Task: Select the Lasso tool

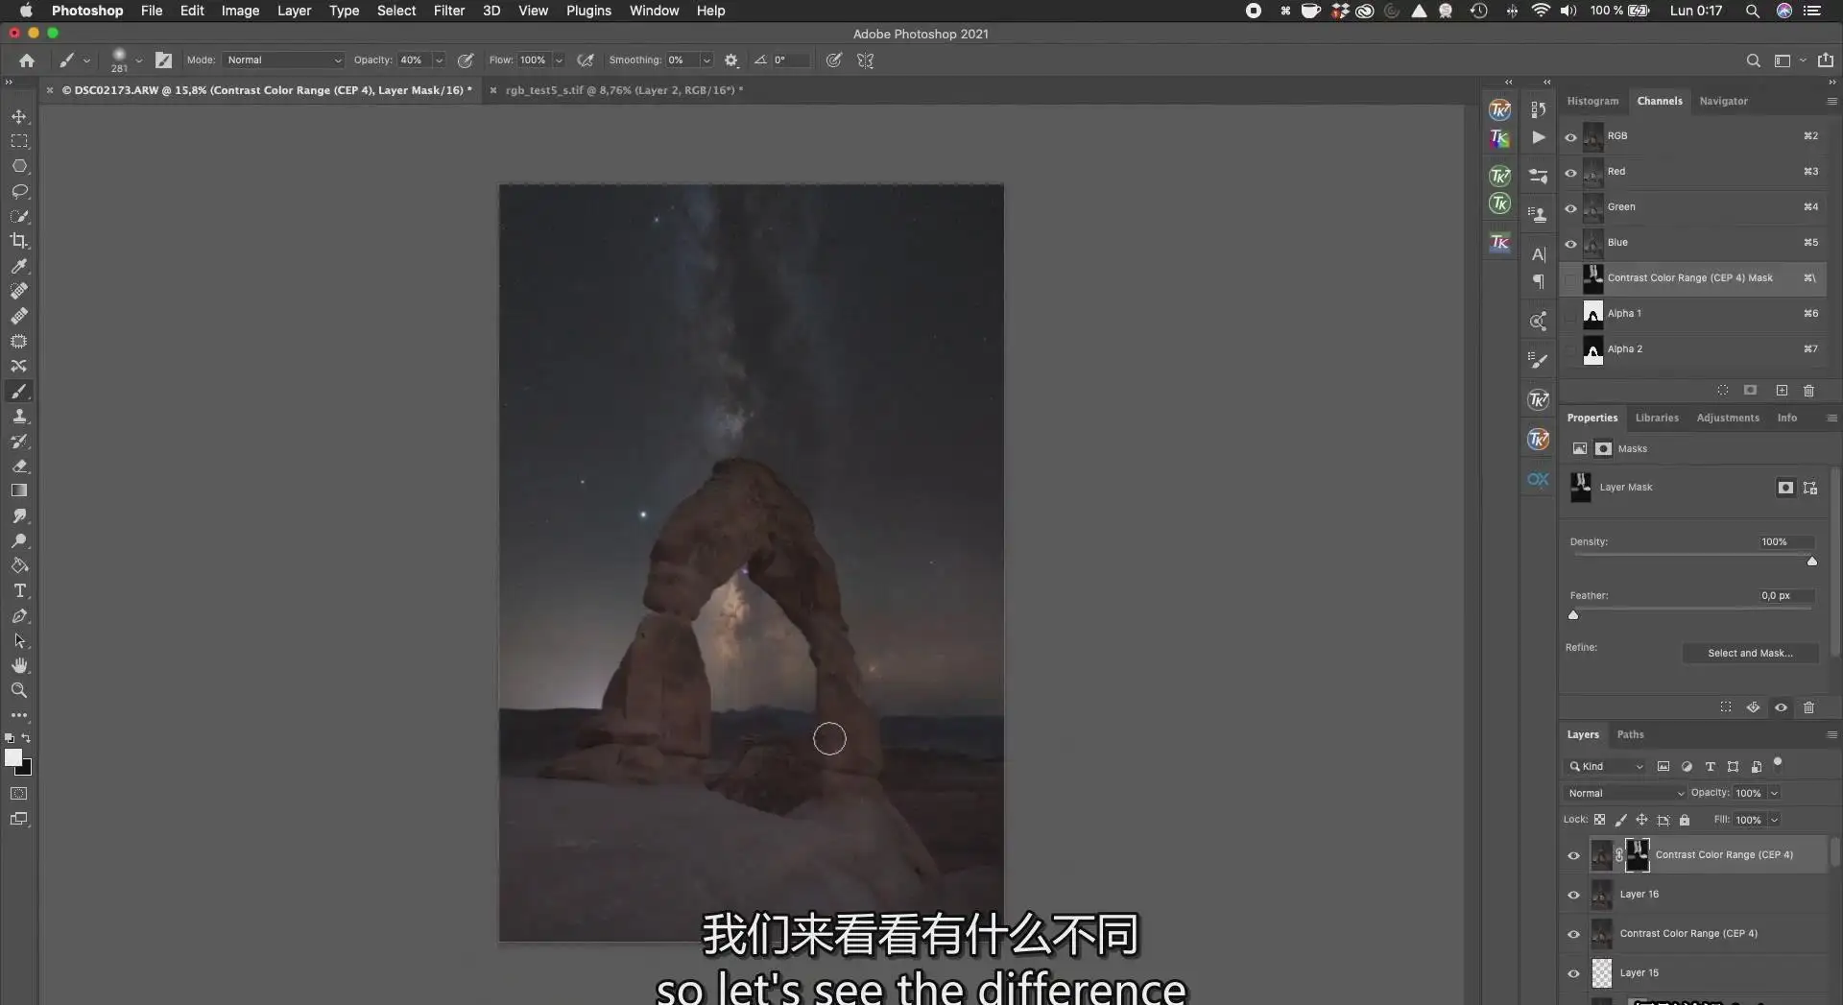Action: click(x=19, y=191)
